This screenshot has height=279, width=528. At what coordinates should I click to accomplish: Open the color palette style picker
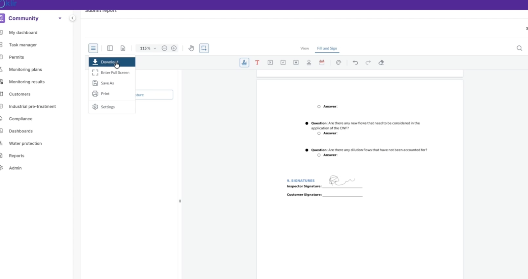[x=338, y=63]
